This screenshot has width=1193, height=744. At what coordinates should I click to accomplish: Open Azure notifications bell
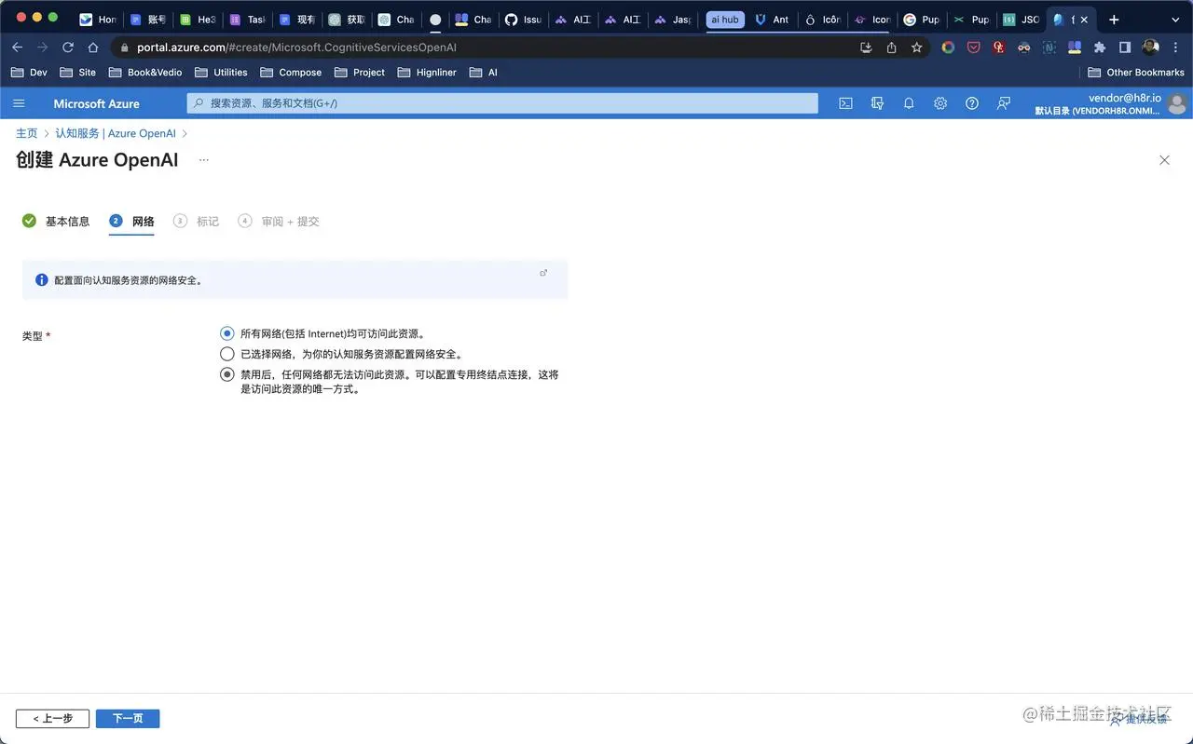909,103
